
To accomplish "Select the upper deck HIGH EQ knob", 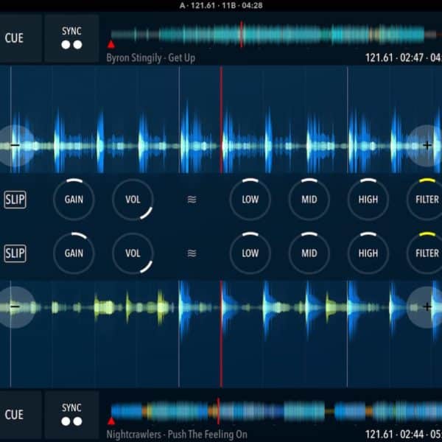I will click(x=368, y=200).
